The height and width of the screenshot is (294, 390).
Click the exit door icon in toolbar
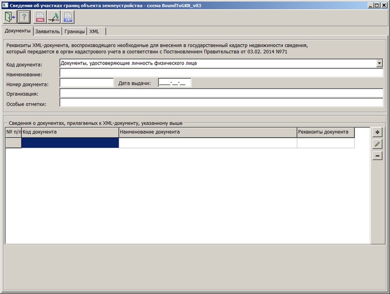click(9, 17)
